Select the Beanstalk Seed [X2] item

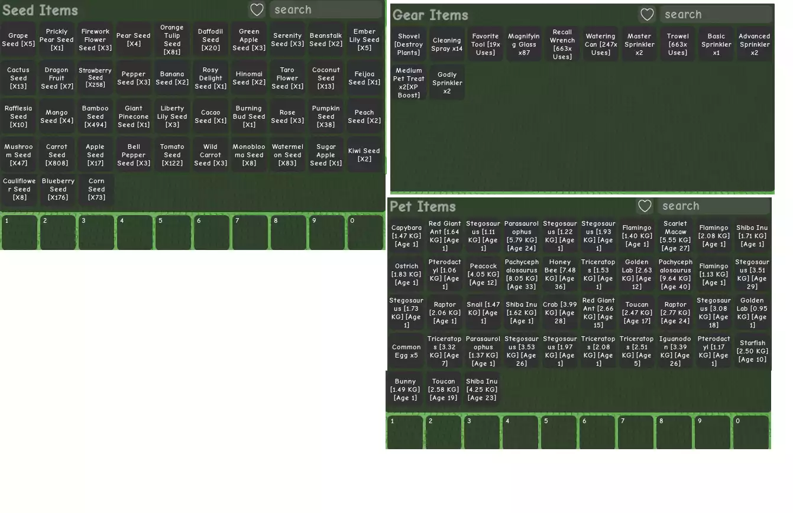pyautogui.click(x=326, y=40)
